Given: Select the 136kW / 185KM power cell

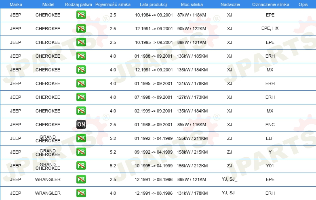Looking at the screenshot, I should [192, 56].
